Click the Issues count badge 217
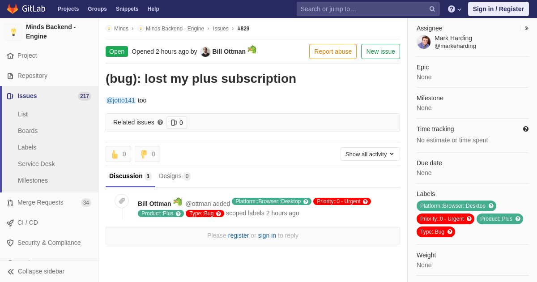 point(85,96)
